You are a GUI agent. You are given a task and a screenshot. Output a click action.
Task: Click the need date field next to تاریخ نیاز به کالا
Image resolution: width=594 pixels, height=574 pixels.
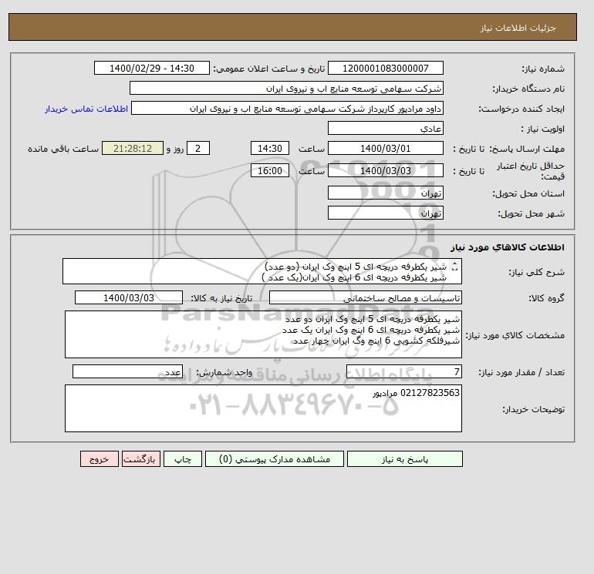[x=129, y=297]
